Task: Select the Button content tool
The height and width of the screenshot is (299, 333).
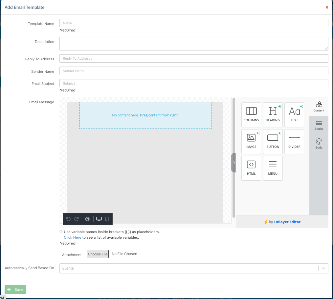Action: [x=273, y=141]
